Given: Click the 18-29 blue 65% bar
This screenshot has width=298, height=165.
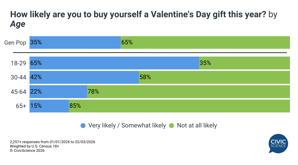Looking at the screenshot, I should [x=114, y=63].
